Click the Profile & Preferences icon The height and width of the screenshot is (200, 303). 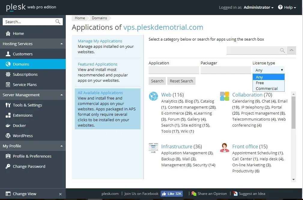coord(8,156)
